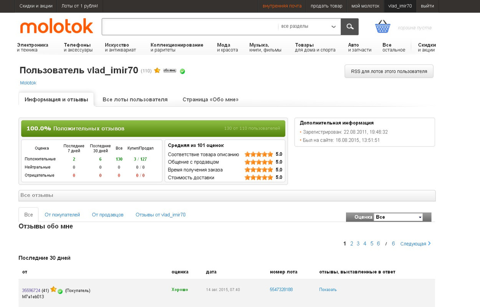
Task: Click review date '14 авг. 2015, 07:40'
Action: (223, 290)
